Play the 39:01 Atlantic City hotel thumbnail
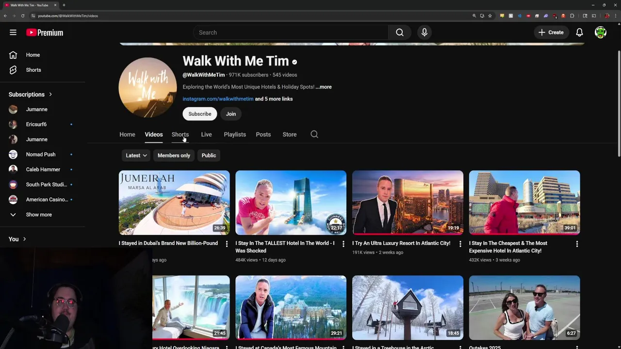 click(524, 203)
